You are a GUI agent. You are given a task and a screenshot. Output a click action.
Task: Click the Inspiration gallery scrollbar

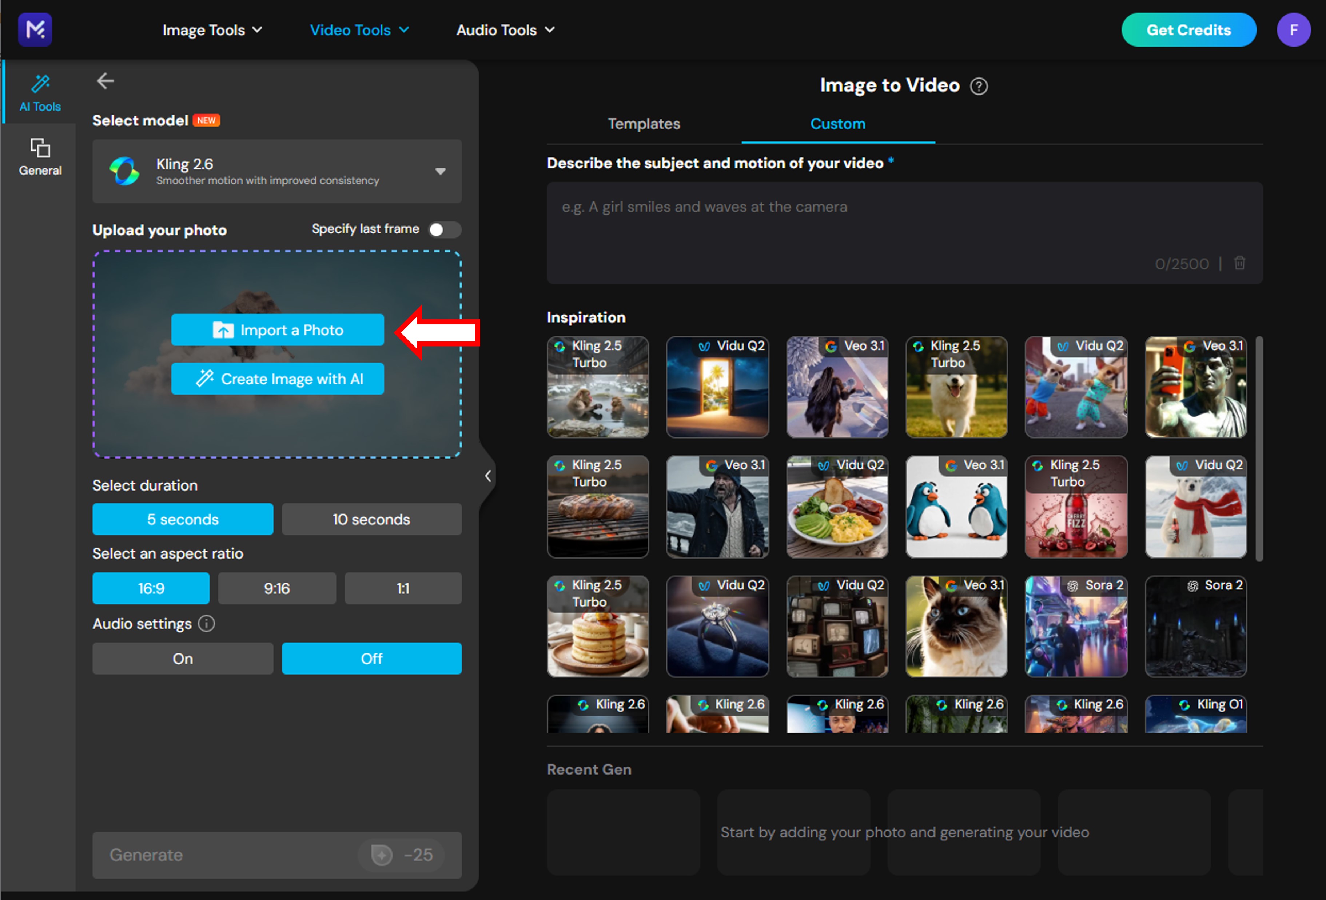[1259, 448]
